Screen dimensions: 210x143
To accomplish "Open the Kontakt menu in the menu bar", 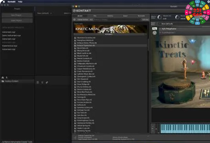I will coord(11,2).
